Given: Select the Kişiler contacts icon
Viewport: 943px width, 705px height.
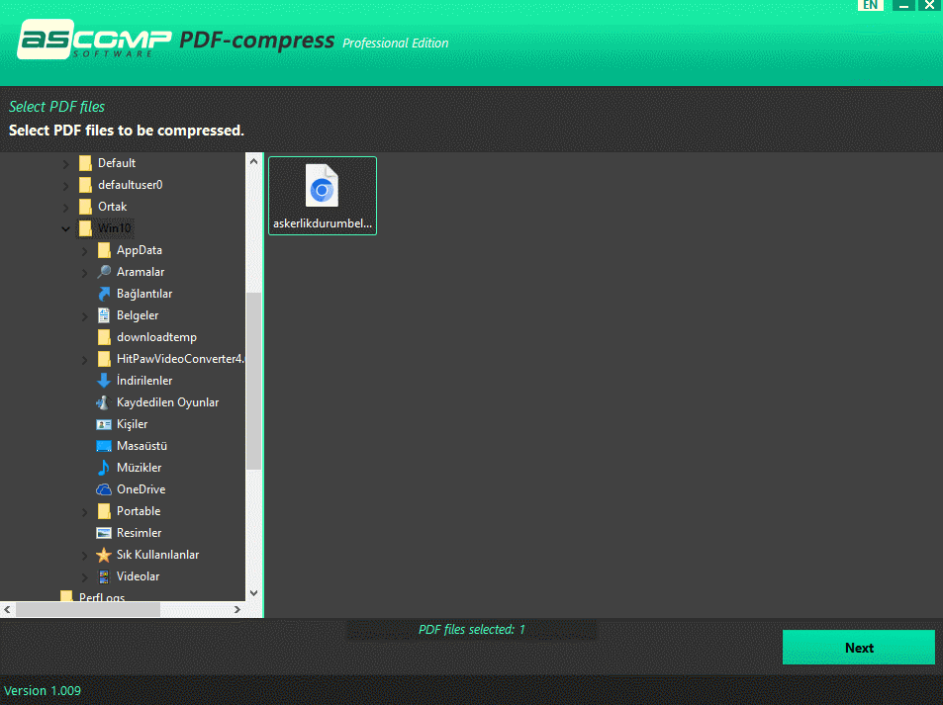Looking at the screenshot, I should pos(104,424).
